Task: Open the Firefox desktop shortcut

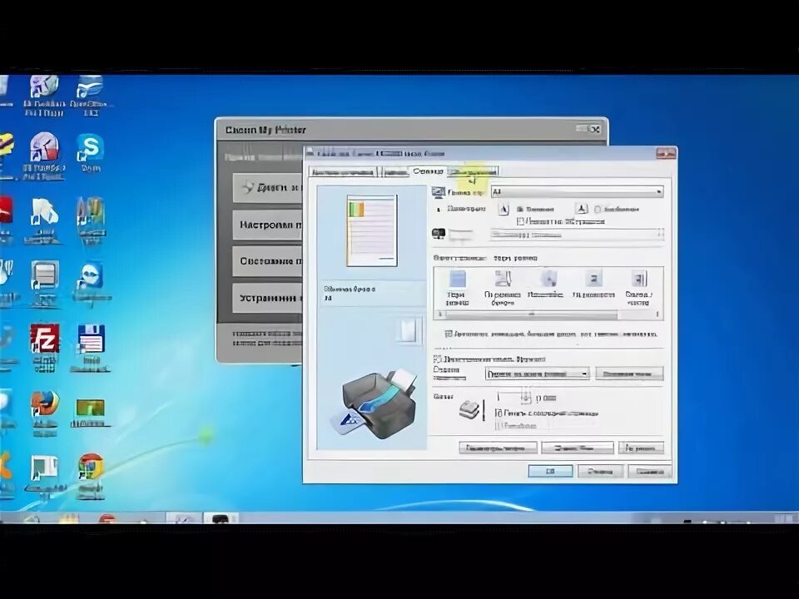Action: (x=45, y=412)
